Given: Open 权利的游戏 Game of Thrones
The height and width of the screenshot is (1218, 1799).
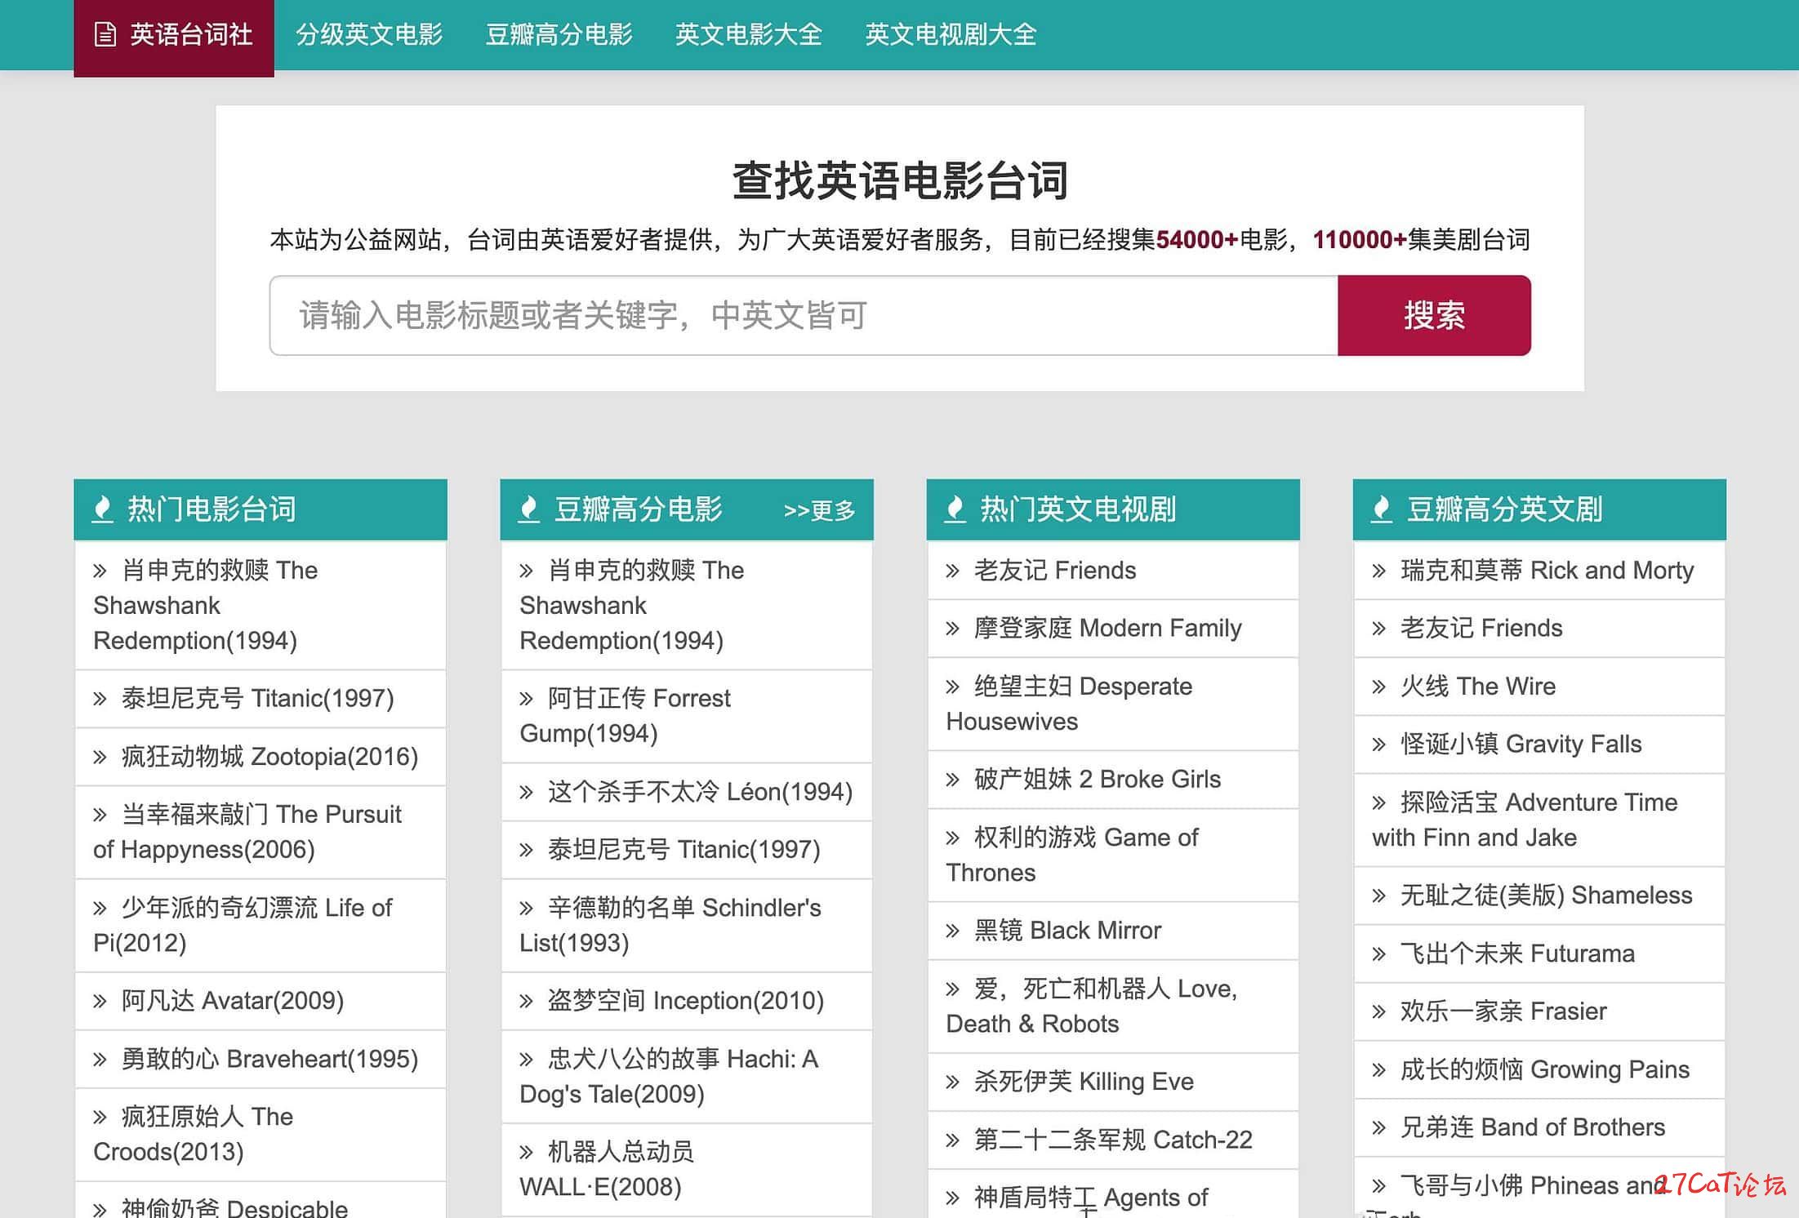Looking at the screenshot, I should (1113, 855).
